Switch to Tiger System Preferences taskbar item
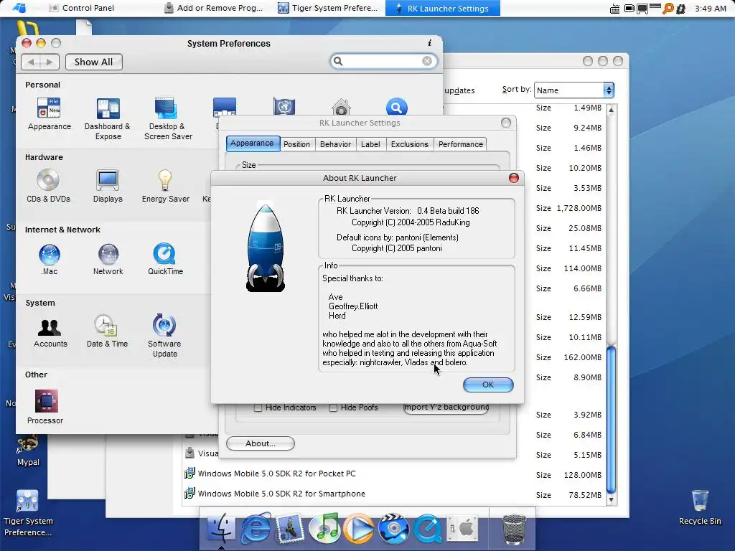The height and width of the screenshot is (551, 735). [x=328, y=8]
